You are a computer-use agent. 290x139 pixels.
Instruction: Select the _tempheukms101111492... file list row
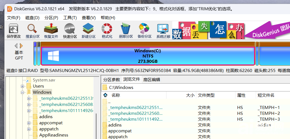[196, 119]
